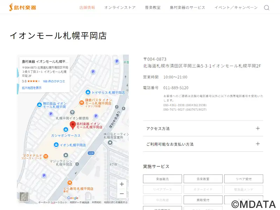Open the 利用規約 map terms link
Screen dimensions: 280x210
coord(97,202)
